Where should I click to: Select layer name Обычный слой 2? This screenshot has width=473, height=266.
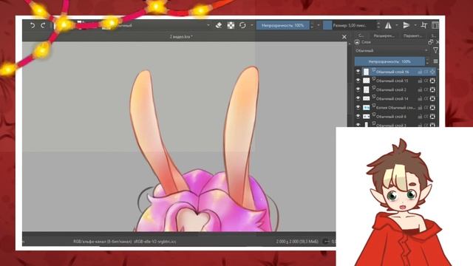pos(391,89)
